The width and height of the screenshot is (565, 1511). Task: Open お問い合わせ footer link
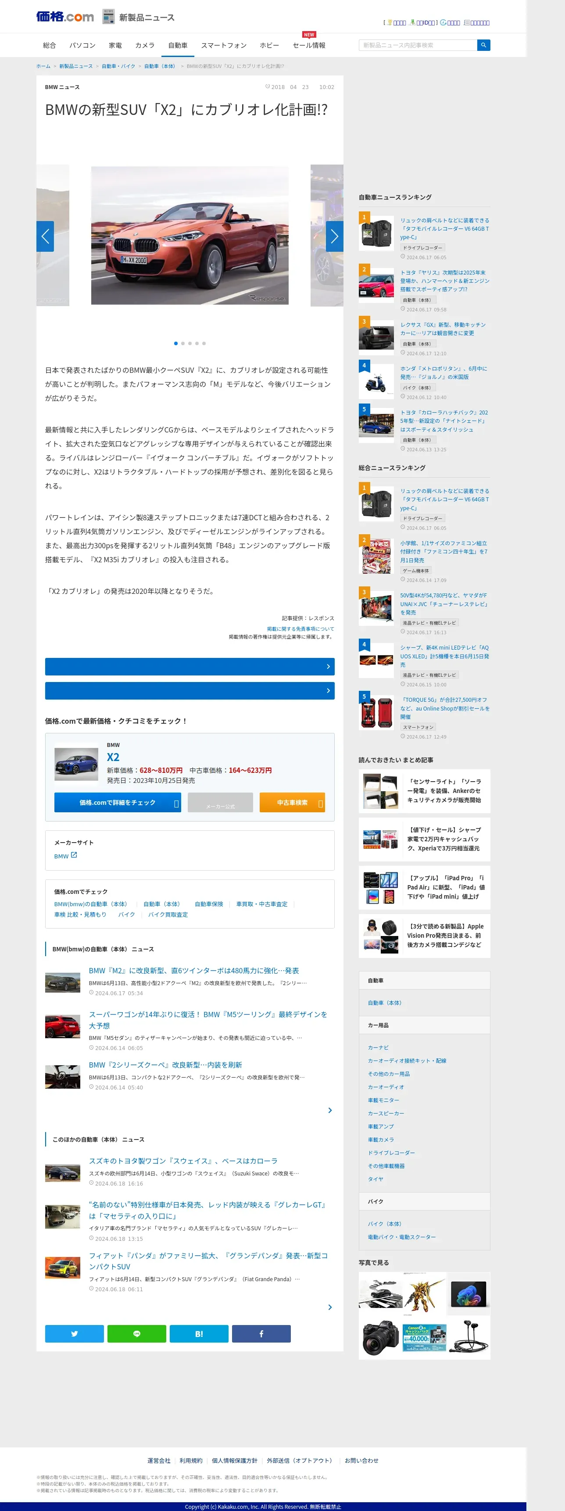(361, 1461)
